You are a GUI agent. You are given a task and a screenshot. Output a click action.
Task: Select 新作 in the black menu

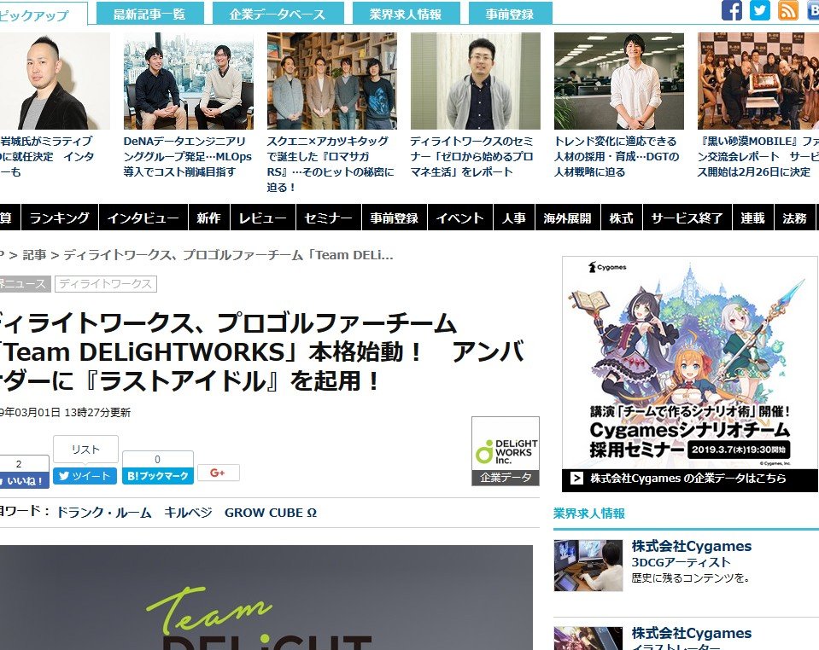(x=209, y=218)
